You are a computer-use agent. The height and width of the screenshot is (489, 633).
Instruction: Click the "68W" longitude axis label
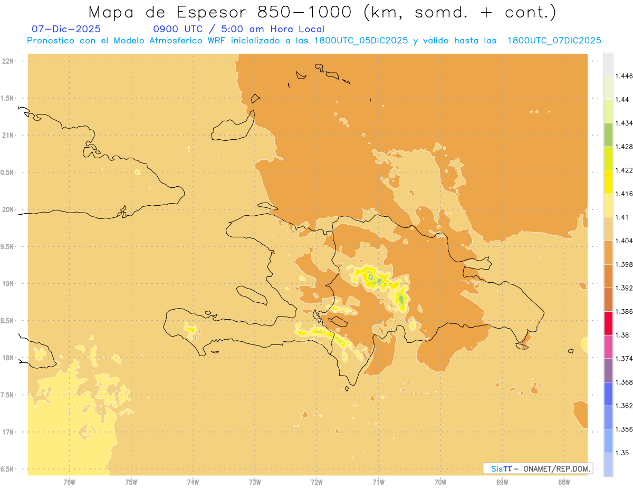(564, 482)
